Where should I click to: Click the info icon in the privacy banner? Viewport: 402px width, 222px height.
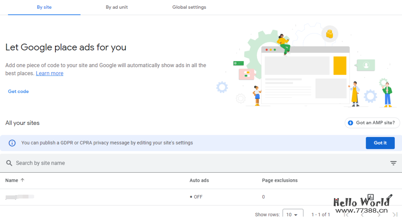click(x=12, y=143)
